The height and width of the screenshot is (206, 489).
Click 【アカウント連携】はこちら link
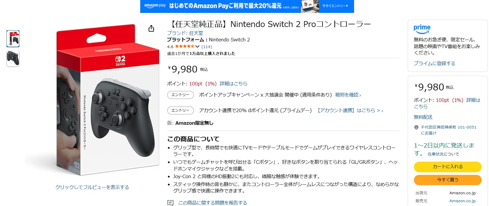(350, 110)
